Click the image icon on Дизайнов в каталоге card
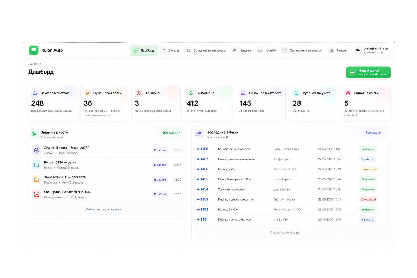This screenshot has width=417, height=278. pyautogui.click(x=243, y=93)
